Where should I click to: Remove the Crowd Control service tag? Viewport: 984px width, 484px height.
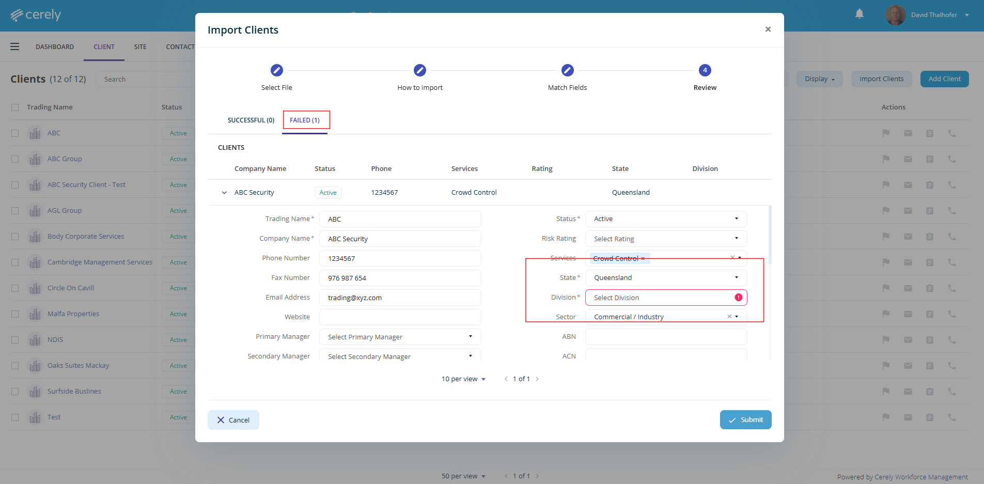643,259
